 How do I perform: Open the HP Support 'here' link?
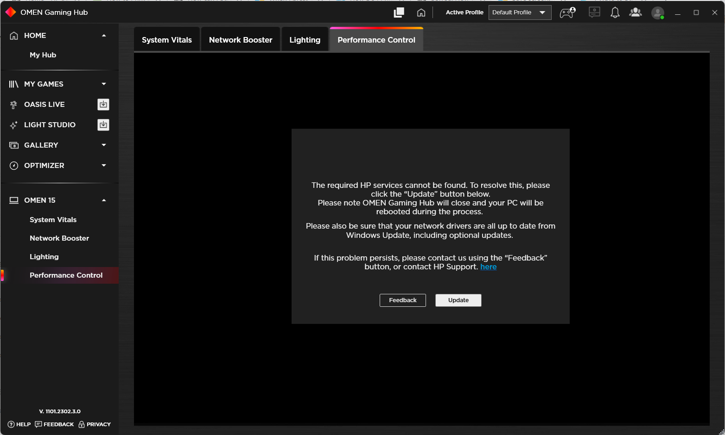click(x=489, y=267)
